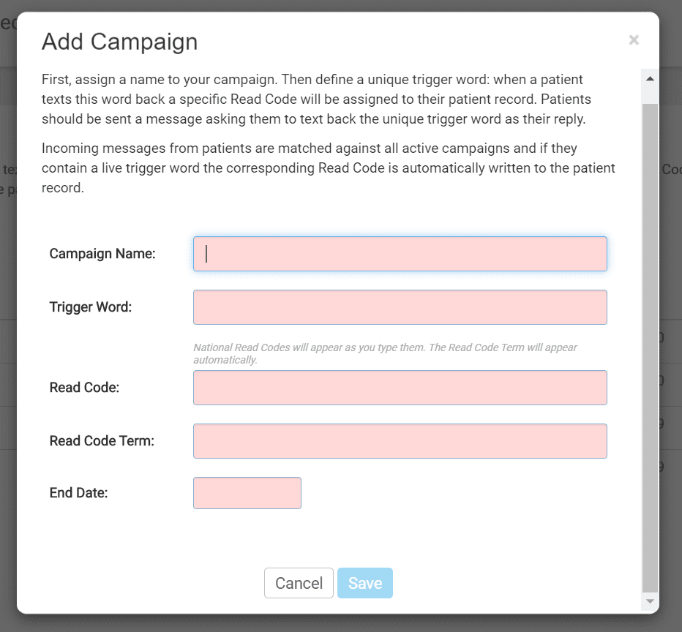Click the scrollbar up arrow
682x632 pixels.
click(x=651, y=79)
